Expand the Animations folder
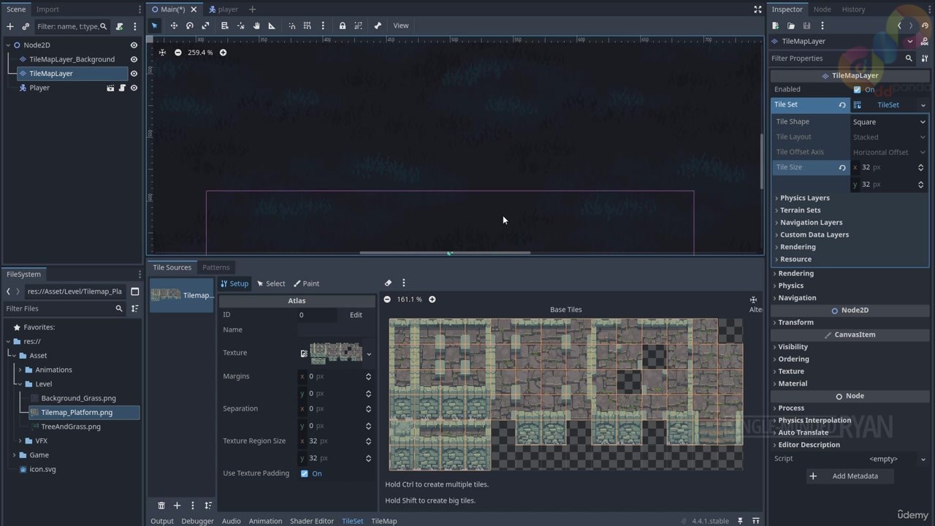The height and width of the screenshot is (526, 935). pos(20,370)
